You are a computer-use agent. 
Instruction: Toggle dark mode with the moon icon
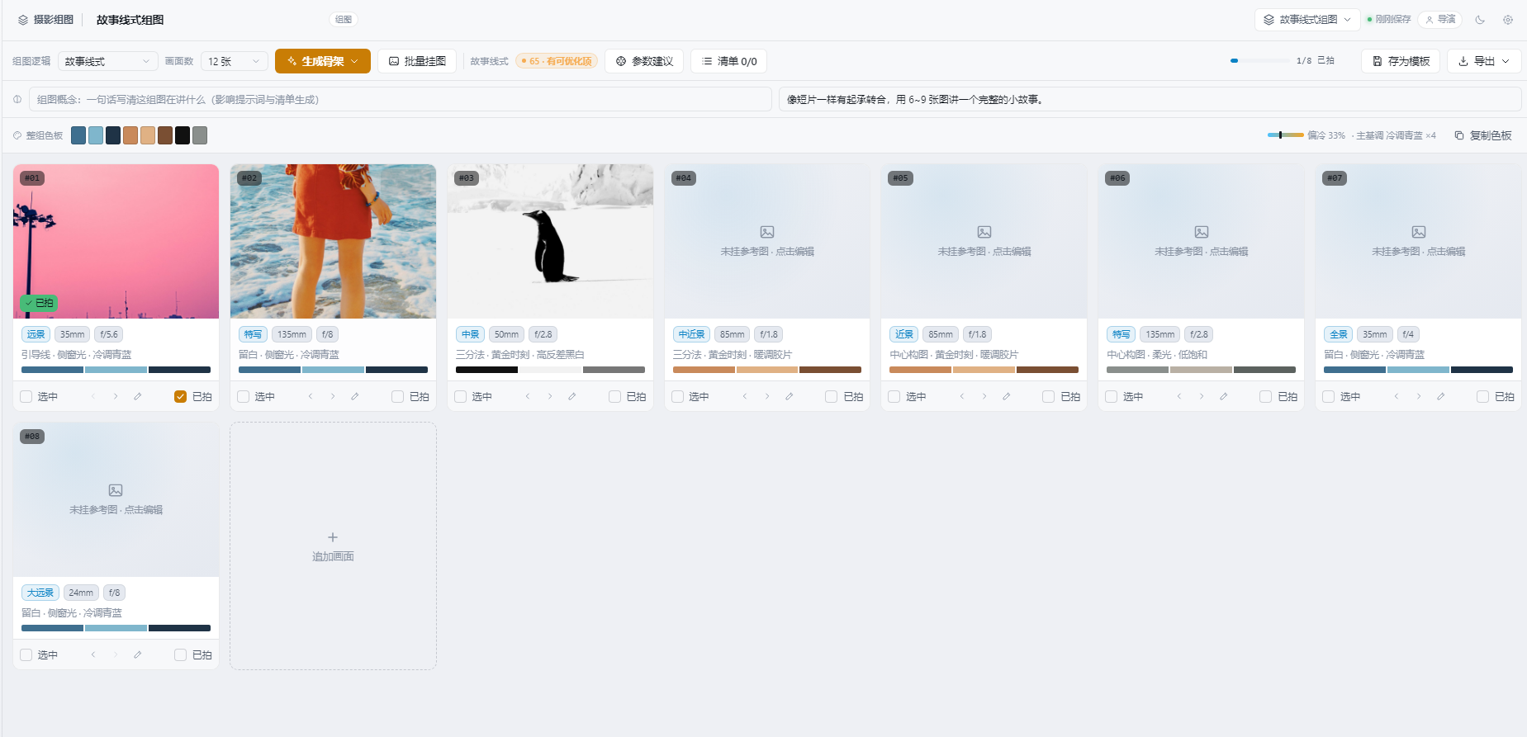coord(1480,20)
